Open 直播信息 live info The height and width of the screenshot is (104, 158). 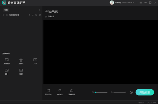72,92
